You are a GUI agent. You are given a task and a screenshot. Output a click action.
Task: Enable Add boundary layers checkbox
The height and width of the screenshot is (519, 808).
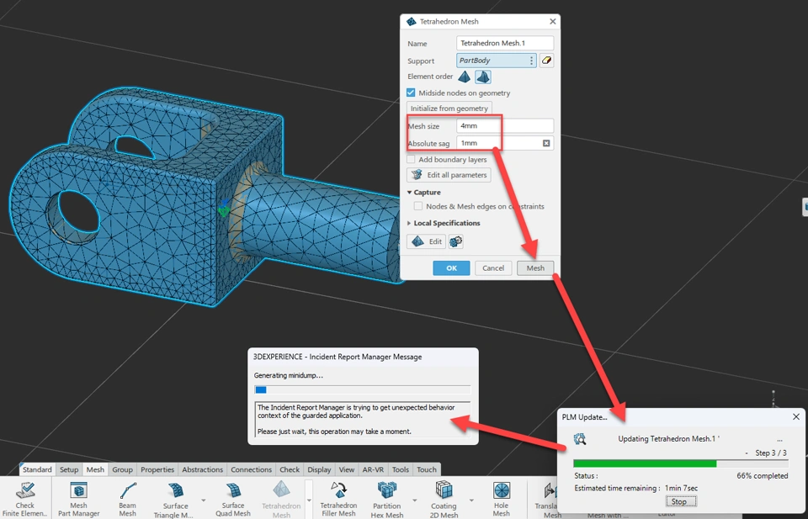click(x=411, y=160)
